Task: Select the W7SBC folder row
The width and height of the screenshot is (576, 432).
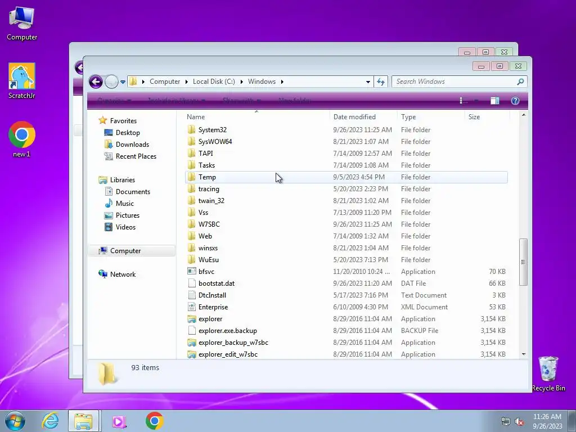Action: pos(346,224)
